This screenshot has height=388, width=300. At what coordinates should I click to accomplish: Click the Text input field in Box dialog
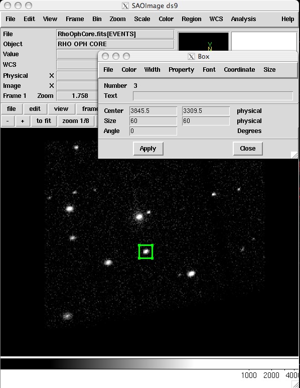pos(213,96)
